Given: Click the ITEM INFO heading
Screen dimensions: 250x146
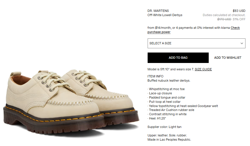Looking at the screenshot, I should coord(155,76).
